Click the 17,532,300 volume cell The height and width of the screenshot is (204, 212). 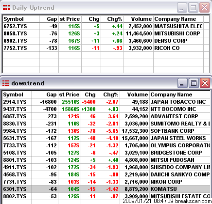[135, 131]
